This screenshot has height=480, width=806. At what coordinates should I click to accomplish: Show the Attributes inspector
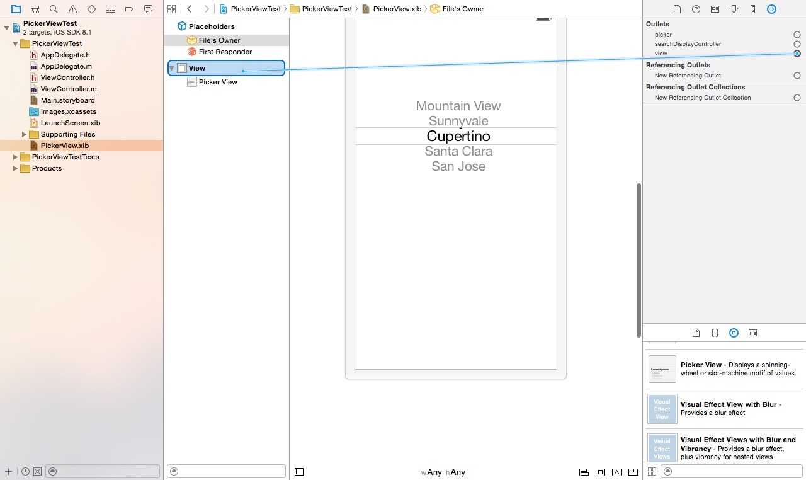(x=734, y=9)
